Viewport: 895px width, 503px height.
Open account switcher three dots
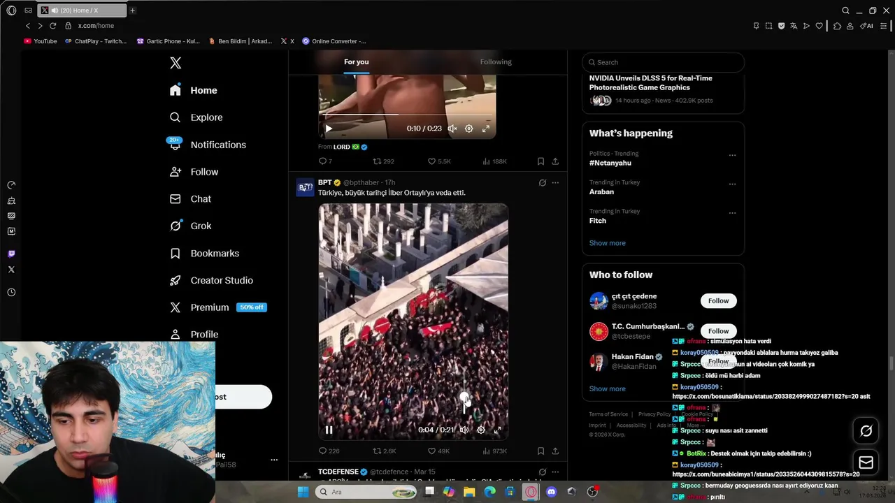(274, 460)
